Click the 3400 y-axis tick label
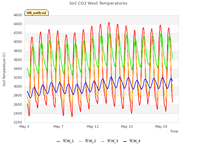Viewport: 197px width, 147px height. [18, 69]
